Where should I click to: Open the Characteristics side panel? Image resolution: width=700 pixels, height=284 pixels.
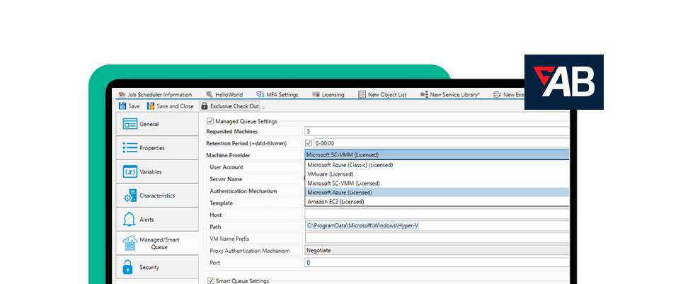coord(157,195)
